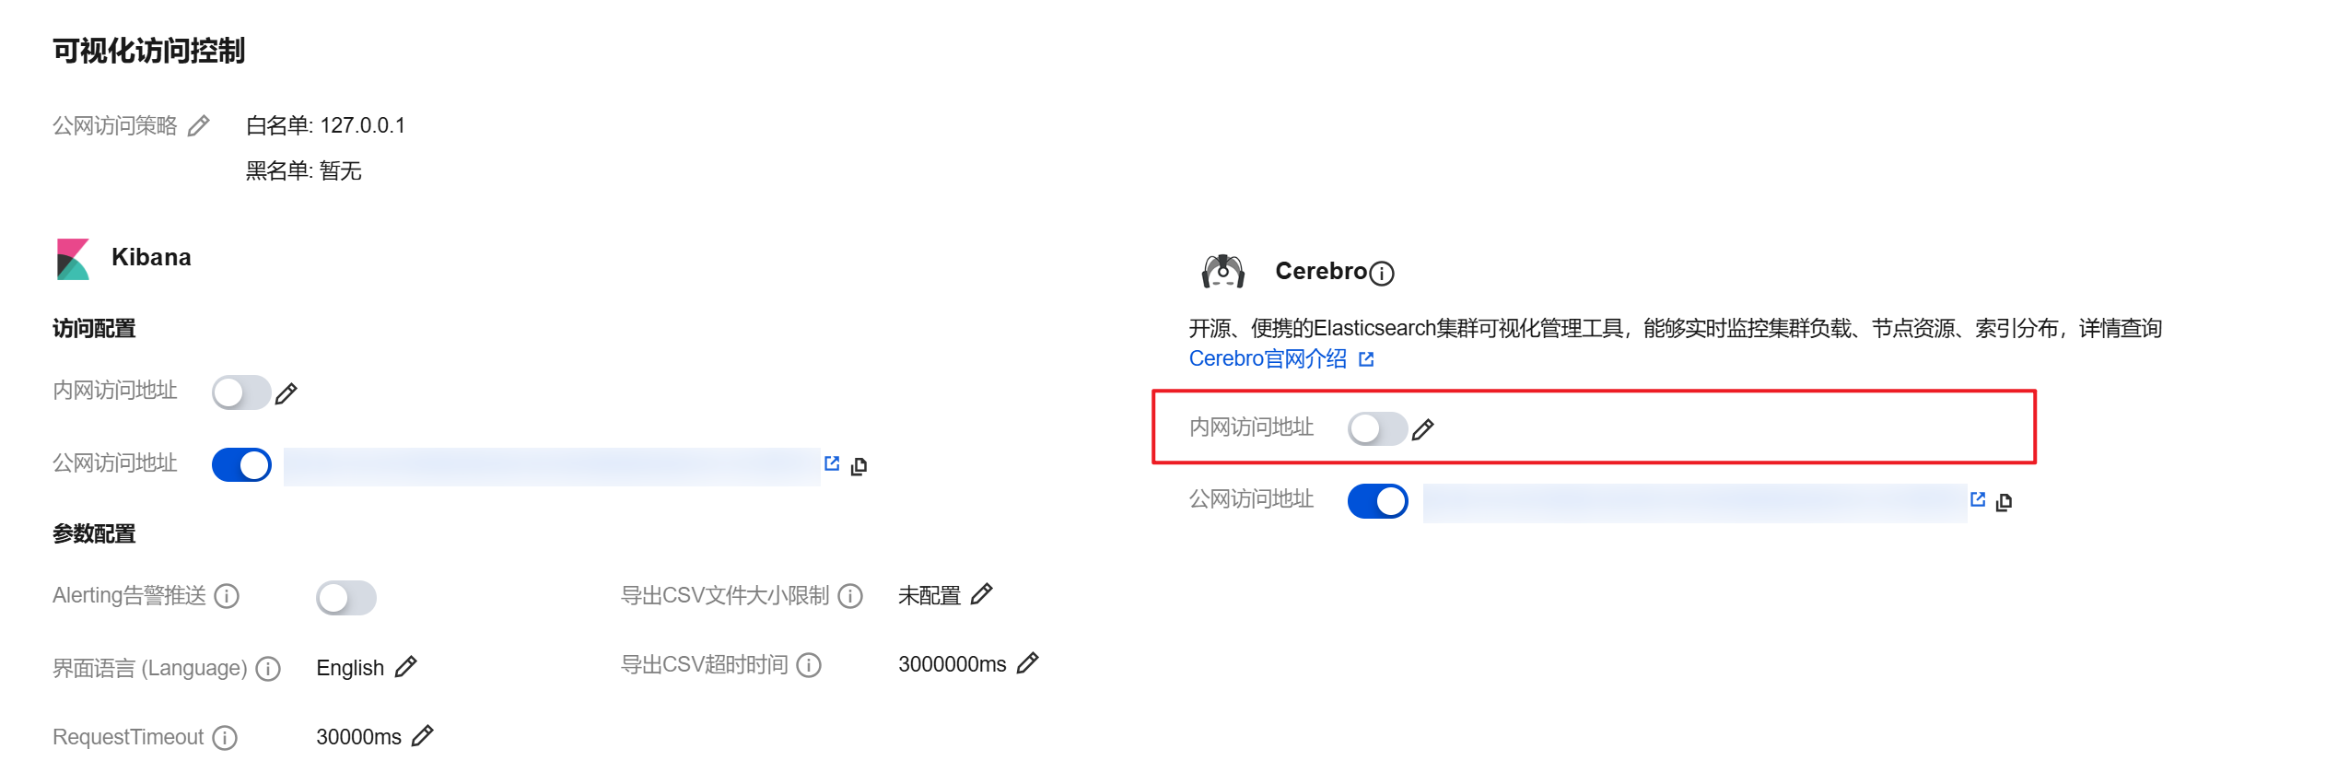The image size is (2338, 784).
Task: Enable Kibana 内网访问地址 switch
Action: pos(241,392)
